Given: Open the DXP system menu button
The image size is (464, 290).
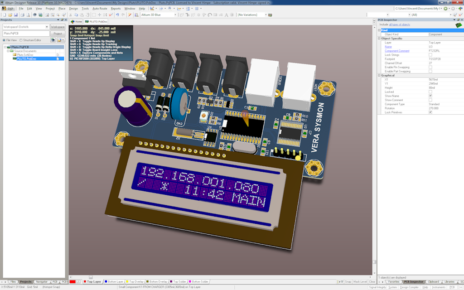Looking at the screenshot, I should coord(8,9).
